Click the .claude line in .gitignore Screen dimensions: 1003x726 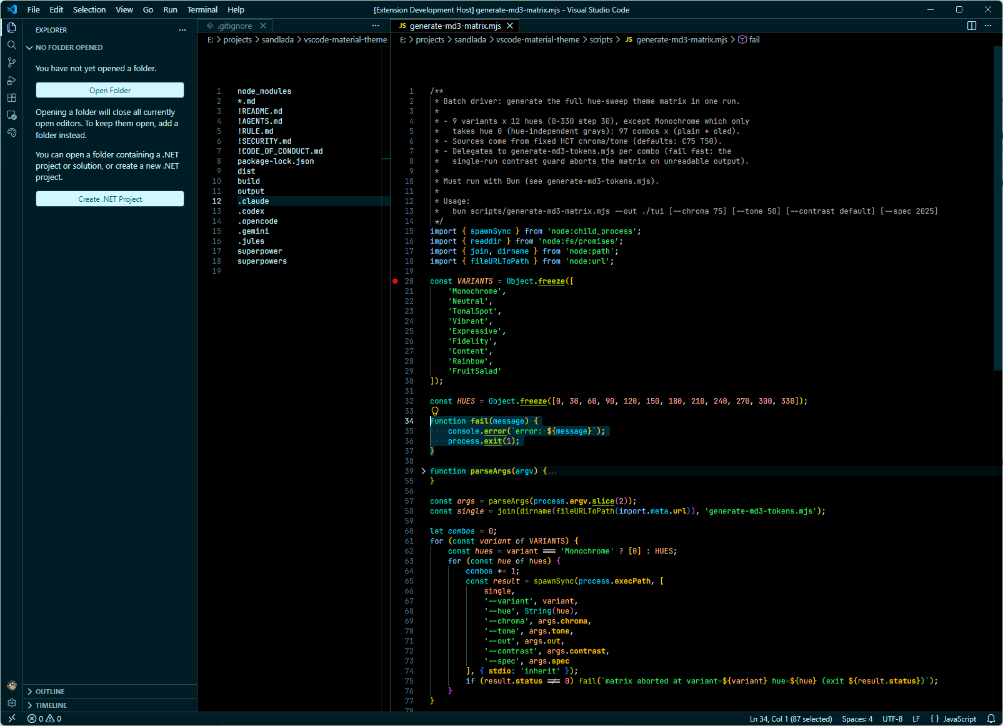tap(253, 201)
